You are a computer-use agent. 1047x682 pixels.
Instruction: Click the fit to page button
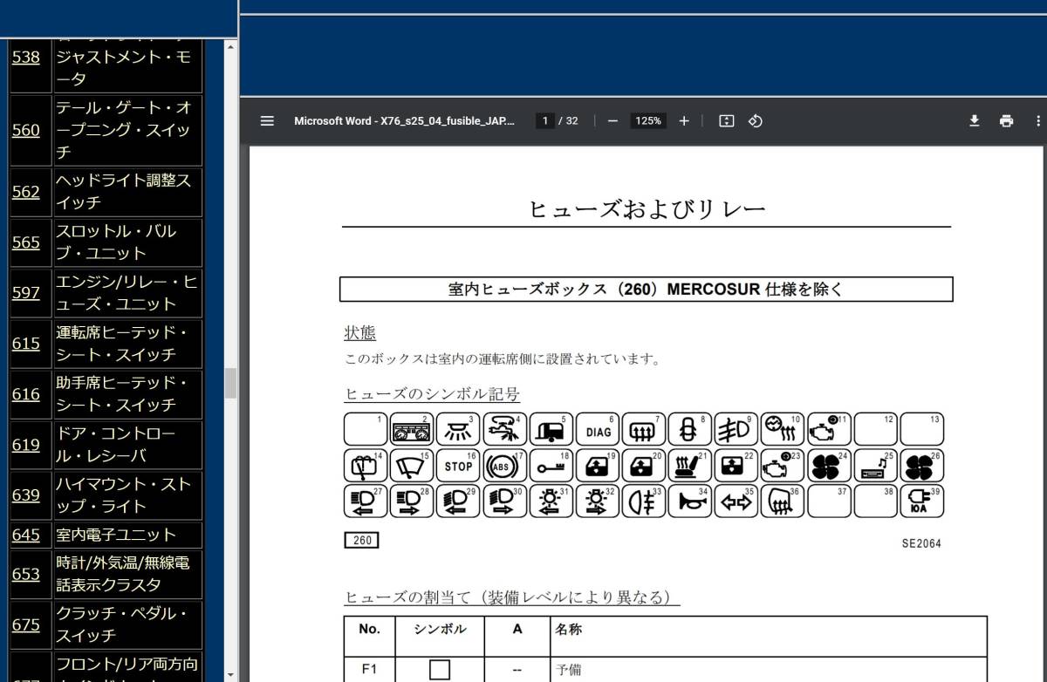(x=726, y=121)
